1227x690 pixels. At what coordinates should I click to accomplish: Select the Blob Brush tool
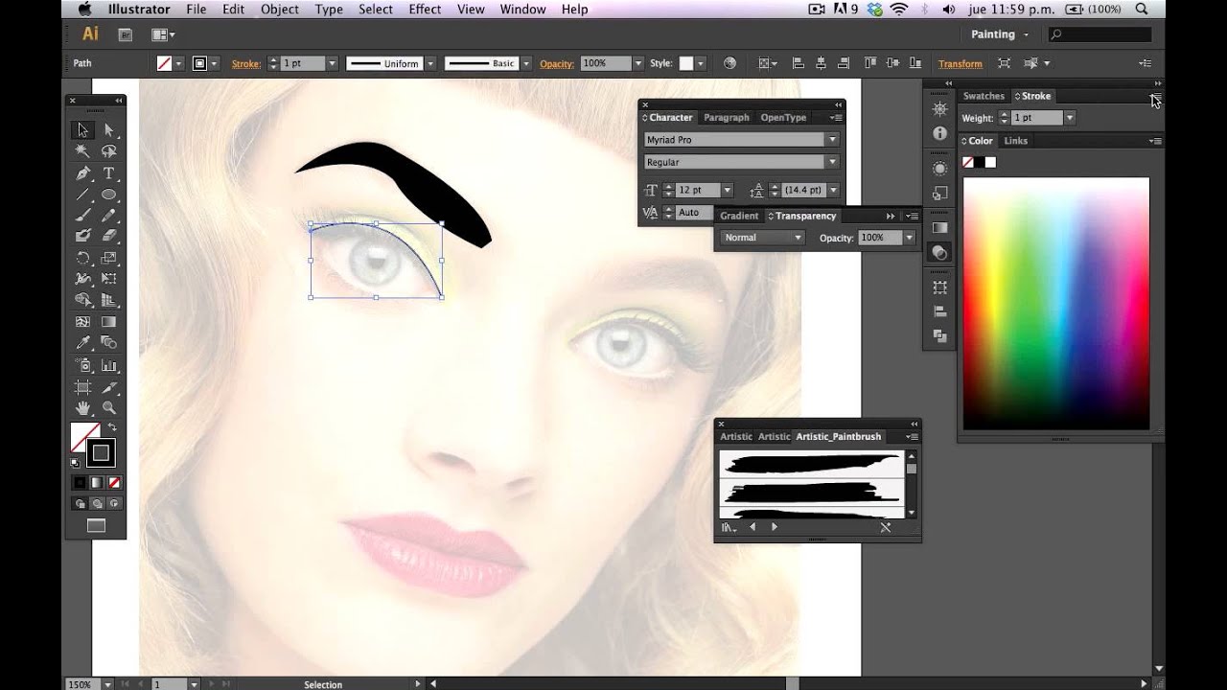pos(82,236)
